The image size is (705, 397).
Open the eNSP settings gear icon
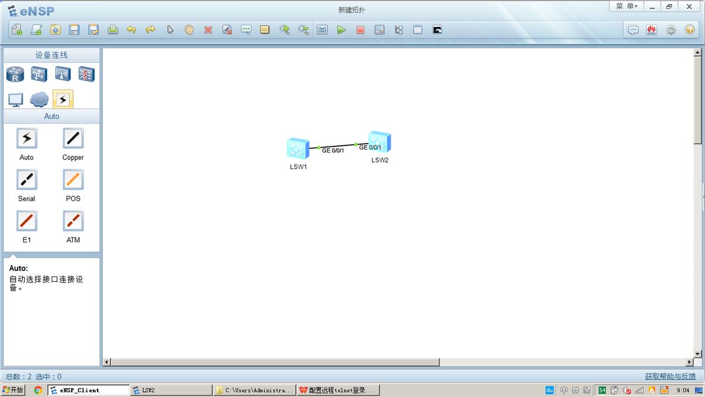(x=670, y=29)
